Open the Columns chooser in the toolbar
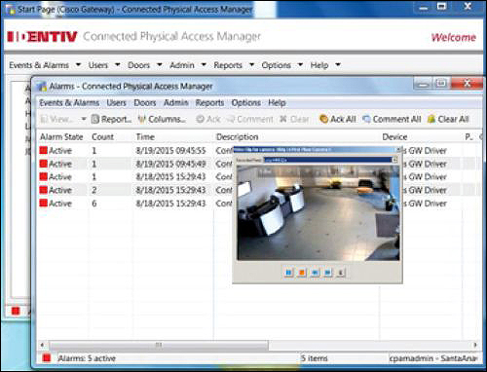The image size is (487, 372). click(162, 120)
